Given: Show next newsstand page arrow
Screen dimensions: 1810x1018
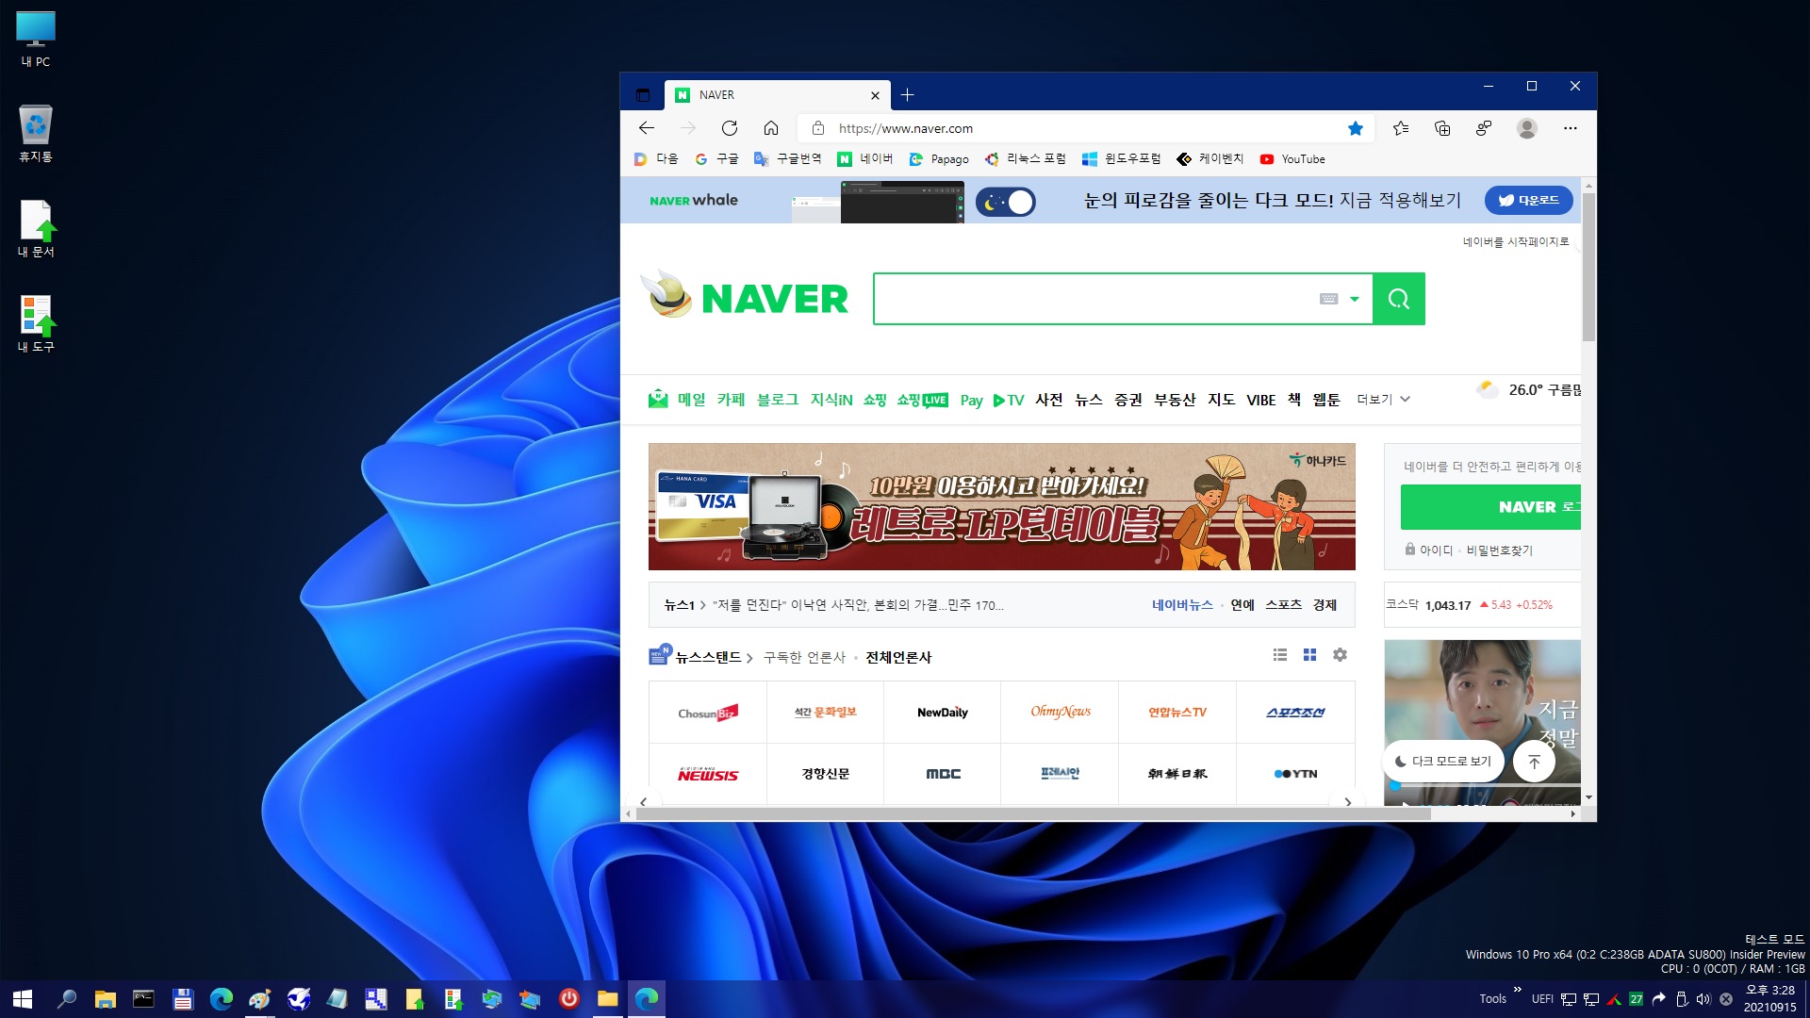Looking at the screenshot, I should (1348, 802).
